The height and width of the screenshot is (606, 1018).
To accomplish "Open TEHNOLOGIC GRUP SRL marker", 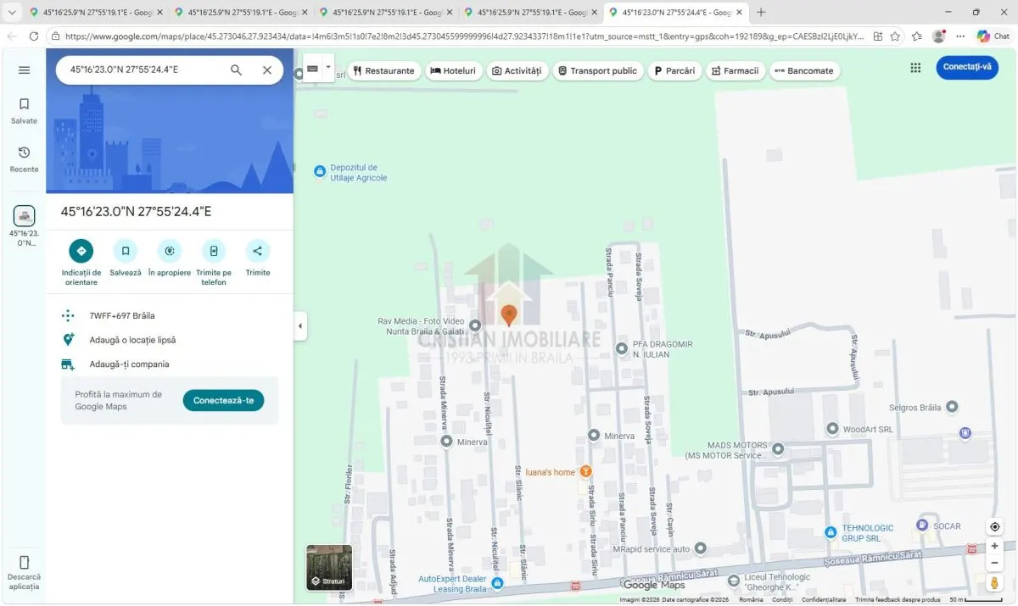I will [831, 532].
